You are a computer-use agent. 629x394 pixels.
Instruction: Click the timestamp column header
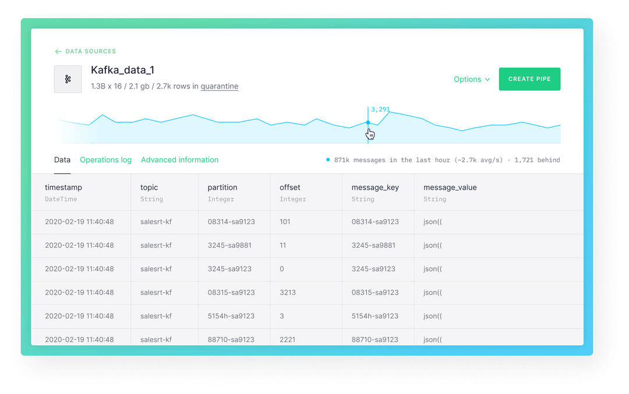tap(64, 187)
